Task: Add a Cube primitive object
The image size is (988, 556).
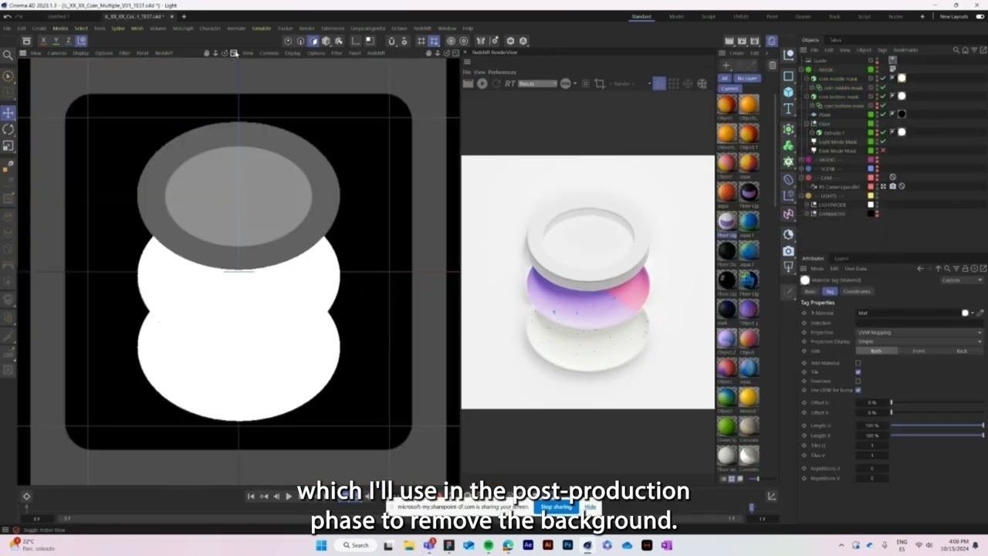Action: (x=788, y=92)
